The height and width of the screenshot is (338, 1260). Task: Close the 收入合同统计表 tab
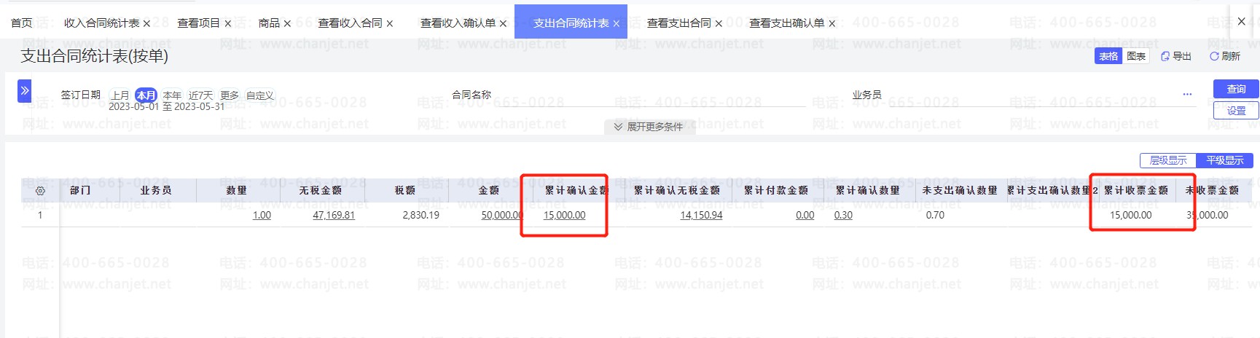click(146, 23)
